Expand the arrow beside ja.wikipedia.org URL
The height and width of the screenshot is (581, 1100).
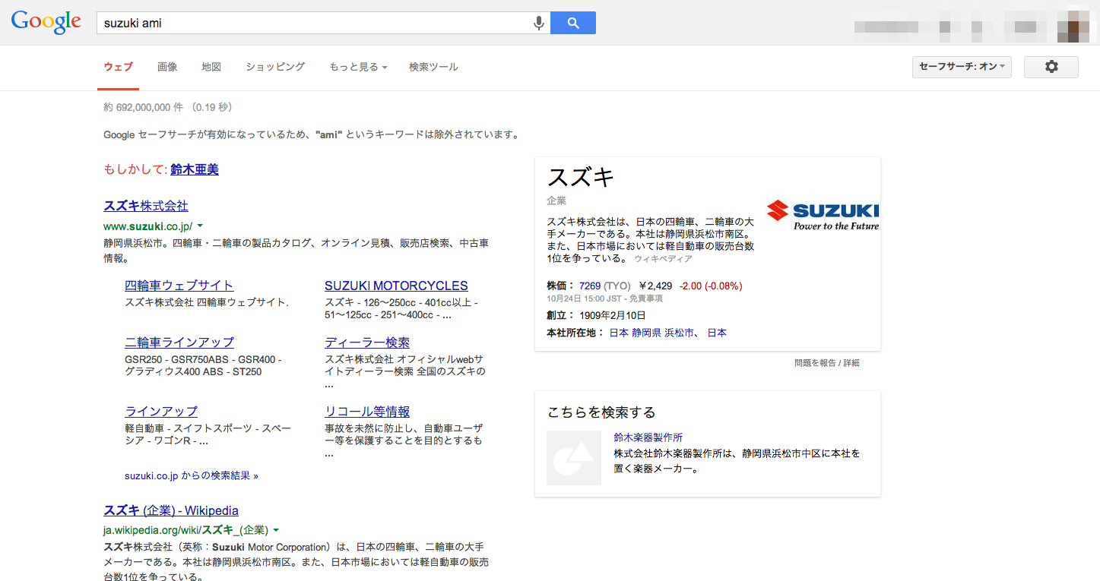tap(276, 530)
